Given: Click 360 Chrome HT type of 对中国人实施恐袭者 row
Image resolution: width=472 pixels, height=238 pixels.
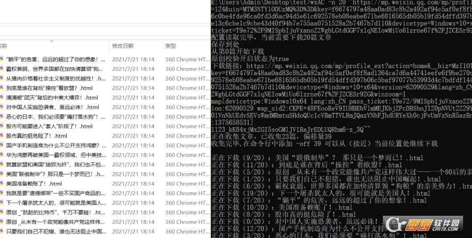Looking at the screenshot, I should point(187,107).
